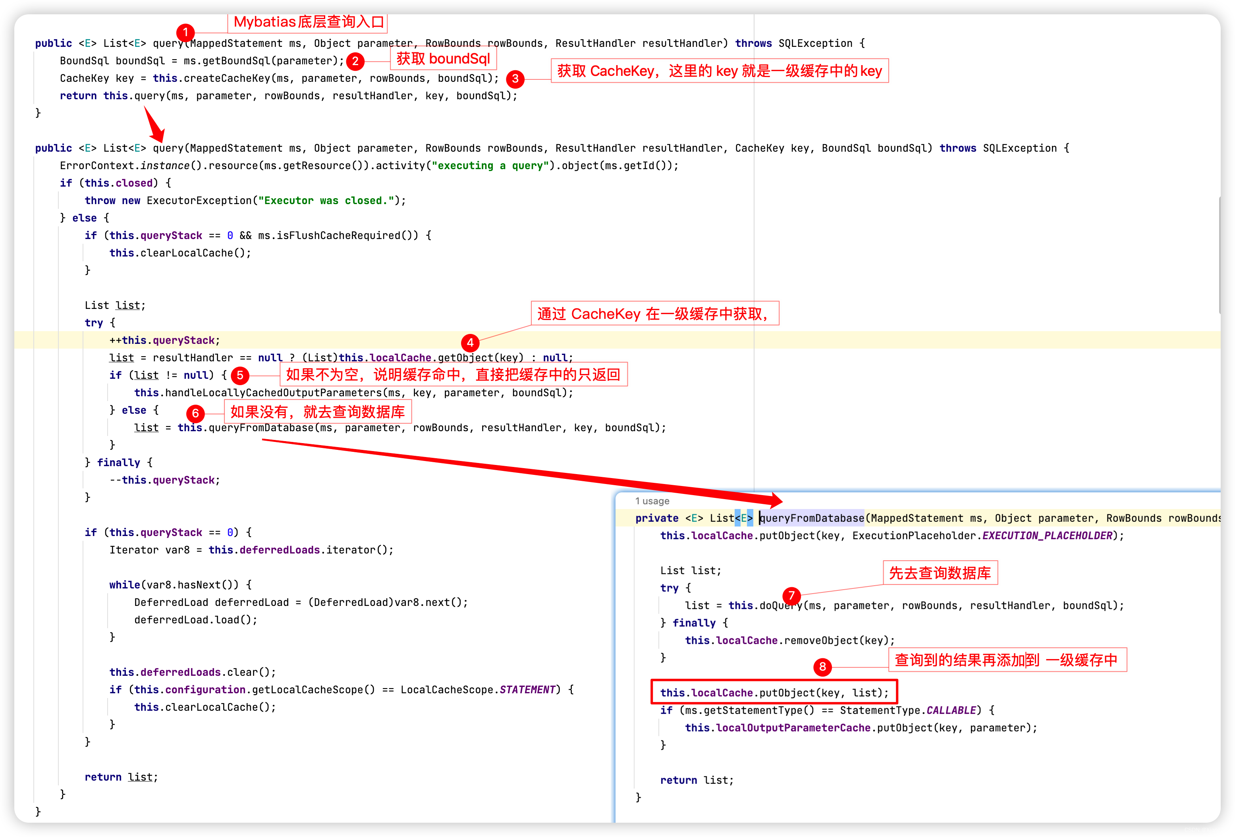Place the cursor on the --this.queryStack line

[x=164, y=480]
